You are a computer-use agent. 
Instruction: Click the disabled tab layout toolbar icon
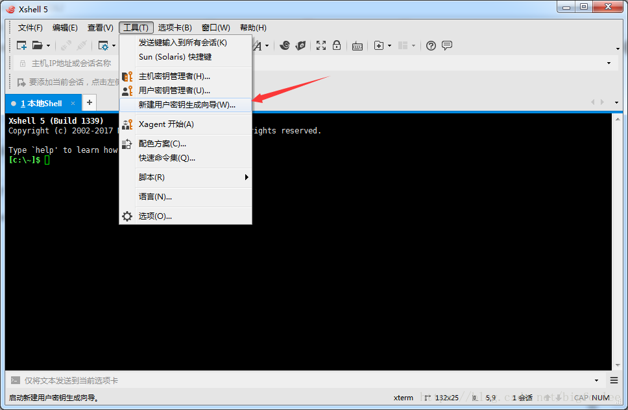click(403, 45)
